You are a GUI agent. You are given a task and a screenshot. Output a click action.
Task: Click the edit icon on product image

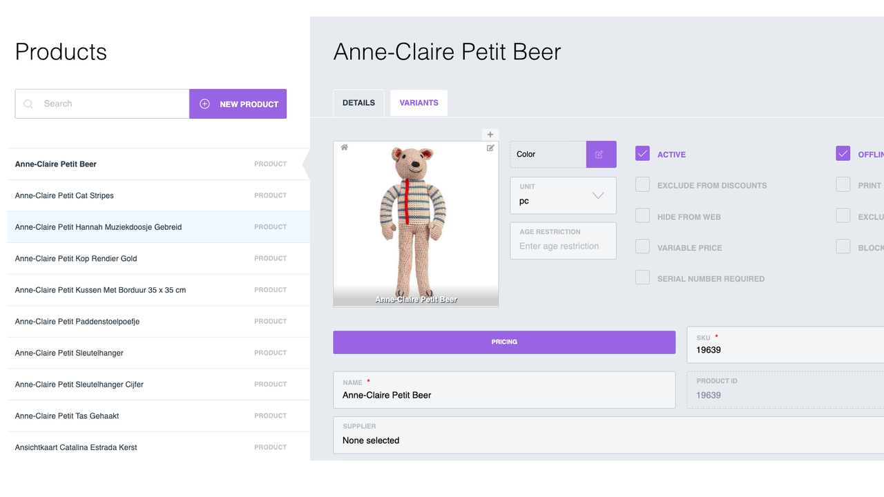pyautogui.click(x=490, y=148)
